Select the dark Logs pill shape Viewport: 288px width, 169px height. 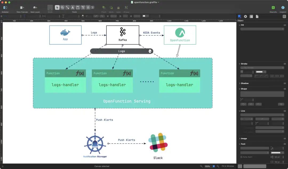pos(122,51)
